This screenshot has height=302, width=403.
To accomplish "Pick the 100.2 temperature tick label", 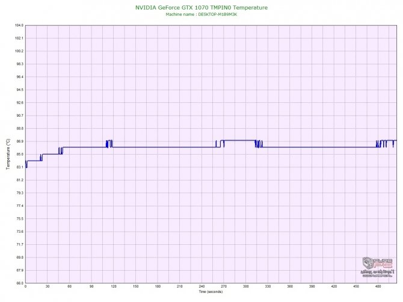I will [19, 51].
